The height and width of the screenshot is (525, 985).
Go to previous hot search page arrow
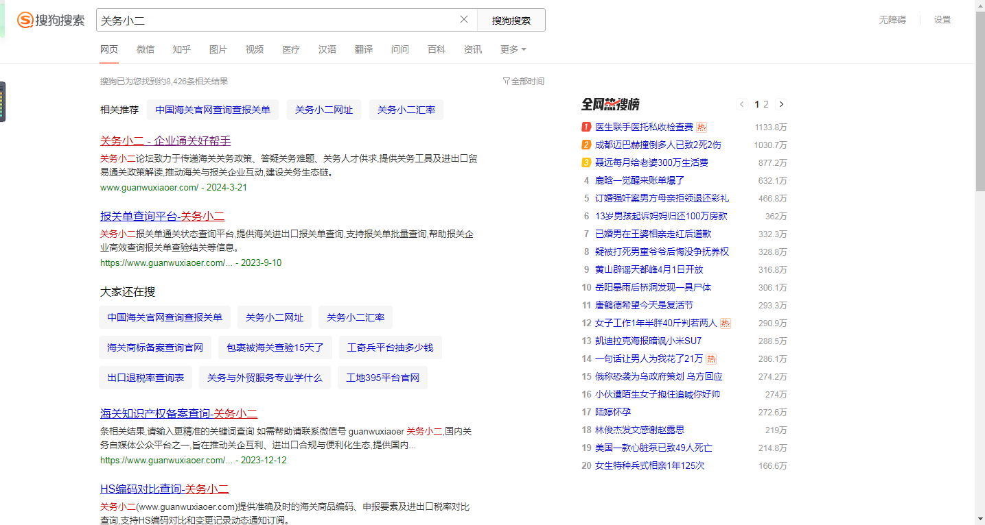(x=742, y=104)
